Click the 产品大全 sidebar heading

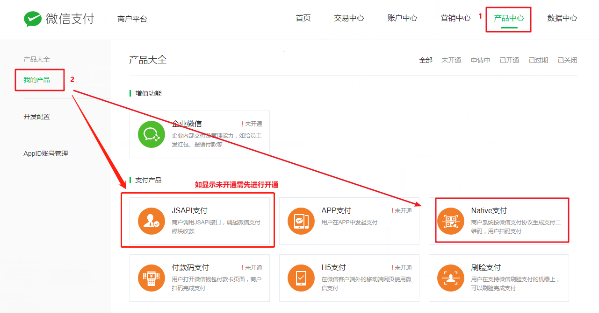click(36, 59)
